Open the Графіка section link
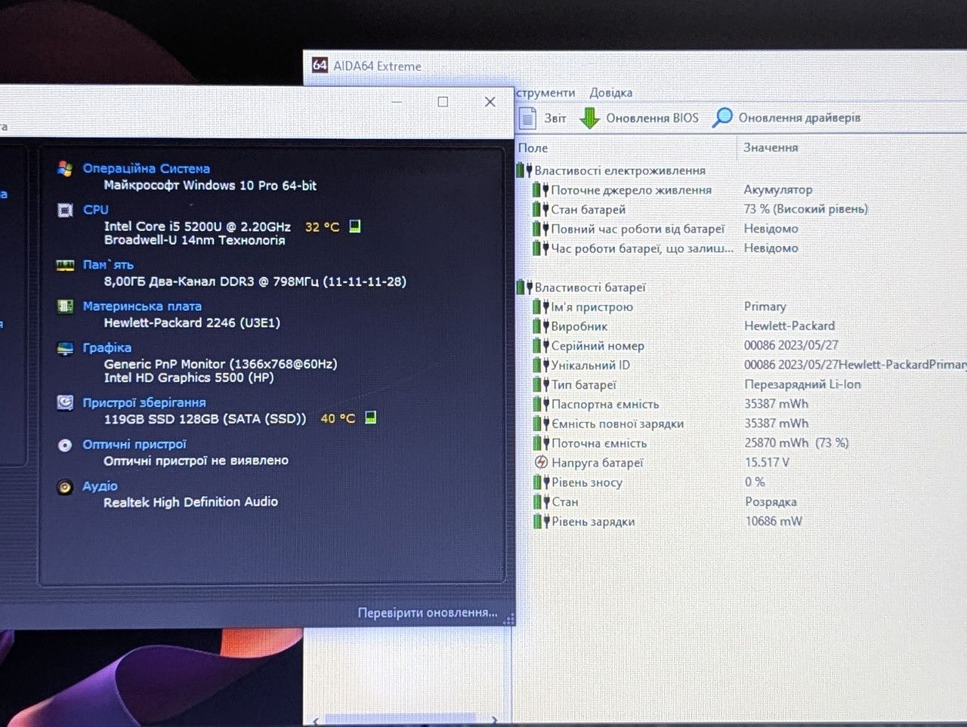 coord(107,348)
